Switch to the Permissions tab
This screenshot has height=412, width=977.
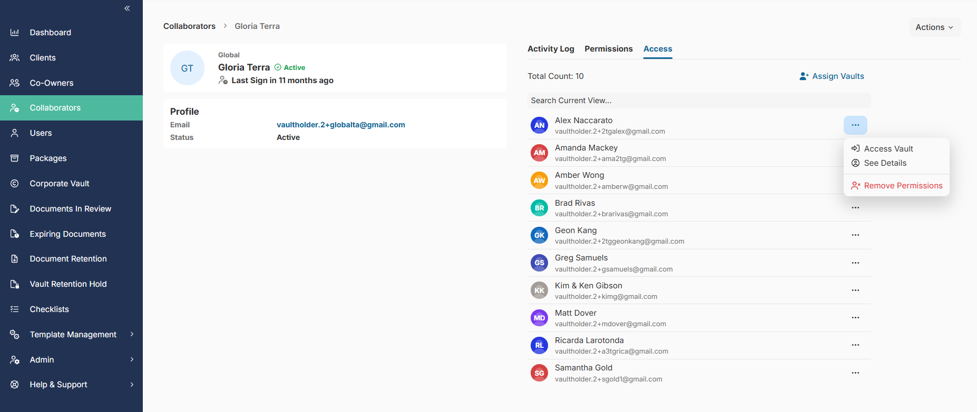click(609, 49)
